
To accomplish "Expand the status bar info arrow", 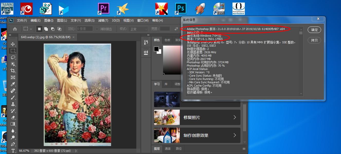I will tap(76, 151).
